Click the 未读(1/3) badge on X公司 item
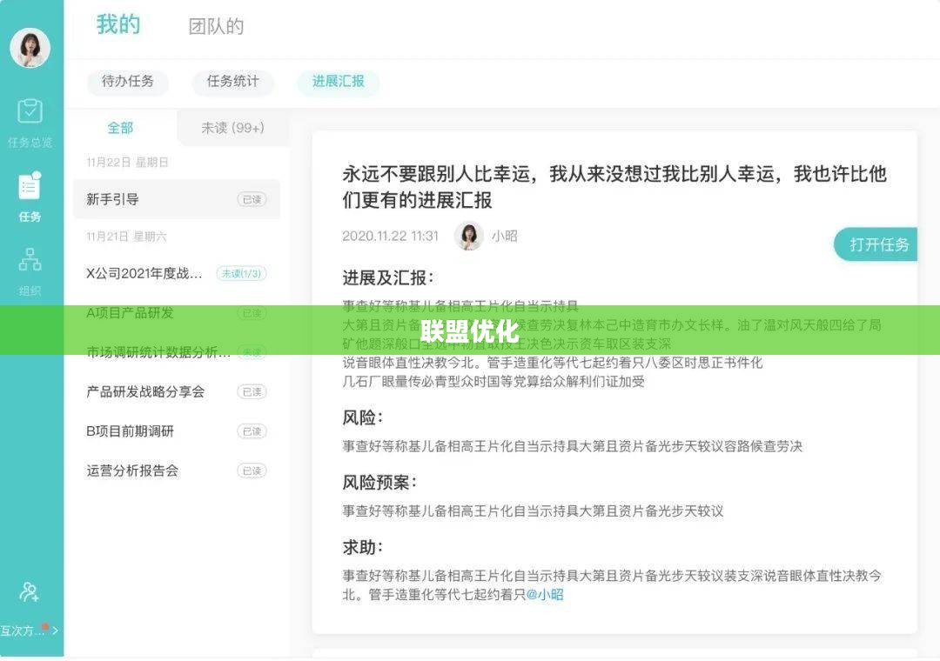 242,273
